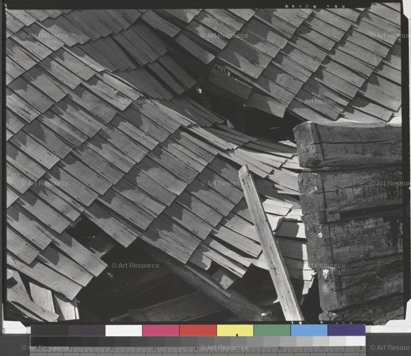Click the ruler number 4
411x356 pixels.
[196, 348]
